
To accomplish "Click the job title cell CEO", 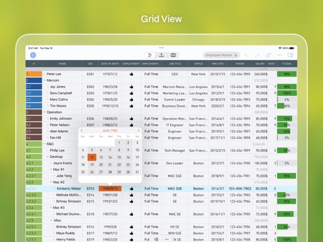I will [175, 74].
